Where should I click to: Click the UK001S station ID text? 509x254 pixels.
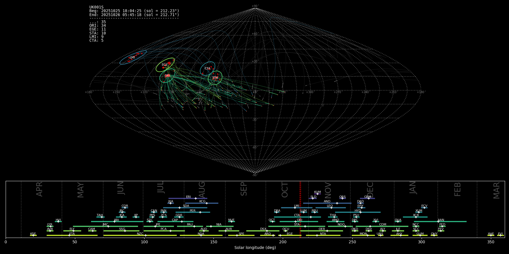tap(96, 7)
